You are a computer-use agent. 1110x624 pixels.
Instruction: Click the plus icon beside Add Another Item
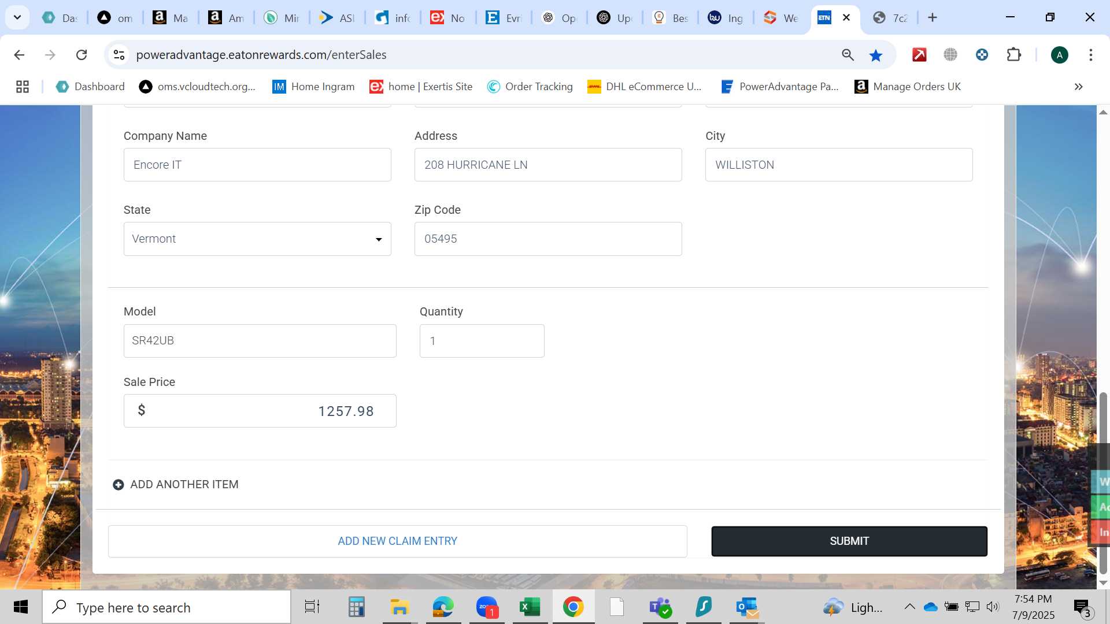pyautogui.click(x=118, y=485)
